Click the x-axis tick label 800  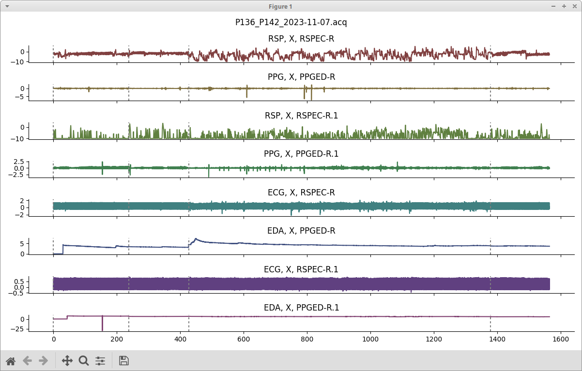coord(307,340)
